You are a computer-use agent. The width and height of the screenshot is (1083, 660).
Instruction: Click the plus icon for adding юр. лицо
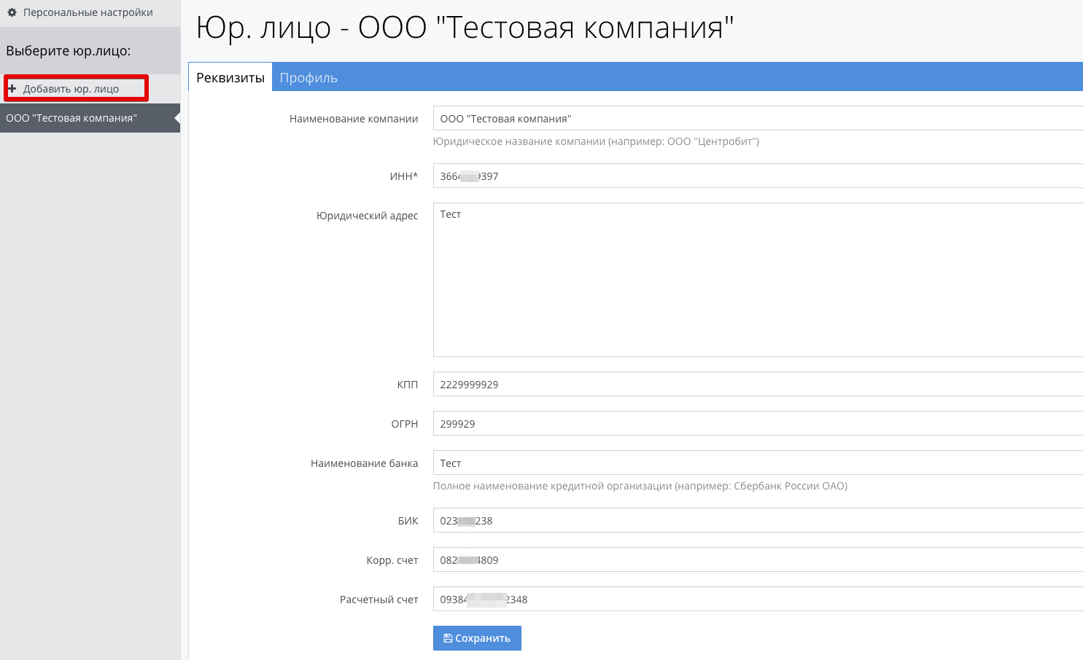tap(12, 89)
